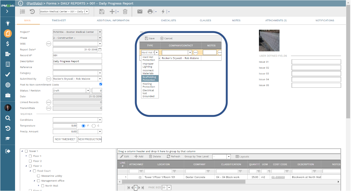Expand the PMWeb sidebar with the arrow

(7, 12)
